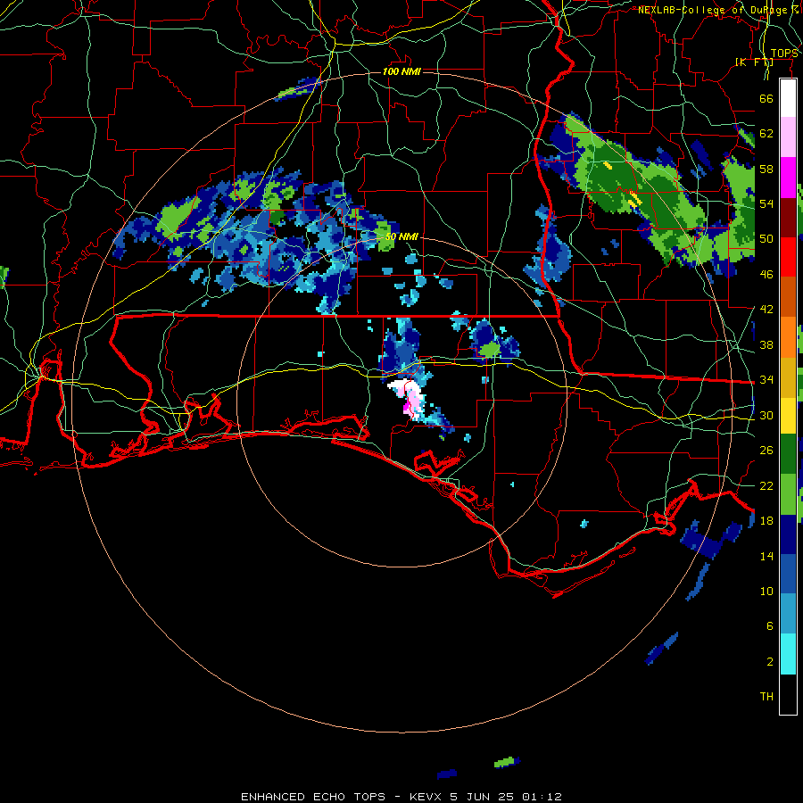
Task: Click the '22' legend value
Action: tap(766, 485)
